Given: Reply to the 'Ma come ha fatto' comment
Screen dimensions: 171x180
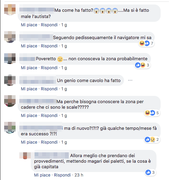Looking at the screenshot, I should 49,25.
